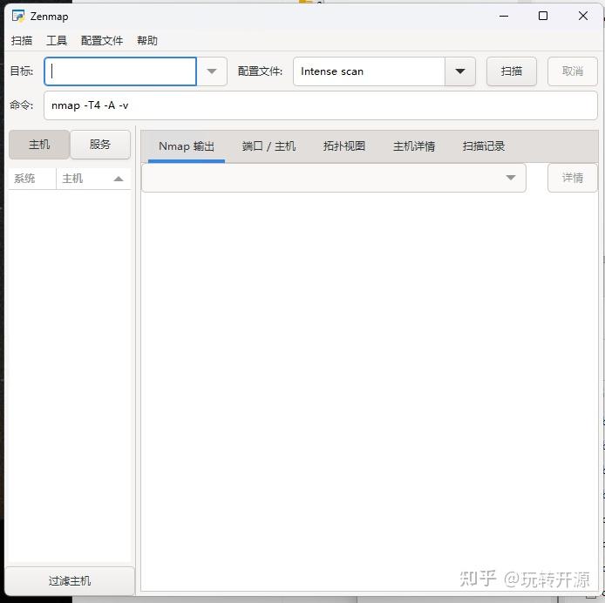
Task: Open the 工具 menu
Action: point(57,40)
